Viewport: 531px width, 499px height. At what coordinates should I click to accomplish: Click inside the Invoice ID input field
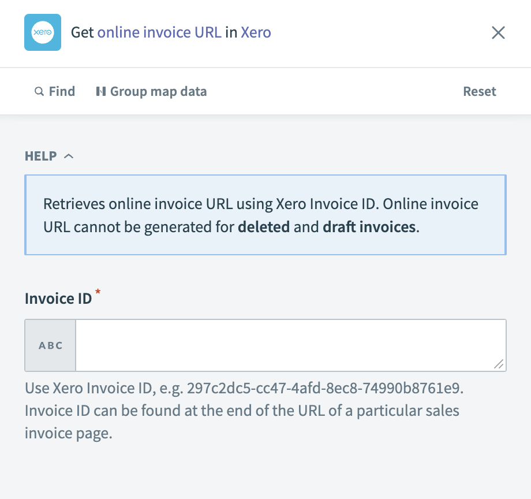pyautogui.click(x=289, y=345)
